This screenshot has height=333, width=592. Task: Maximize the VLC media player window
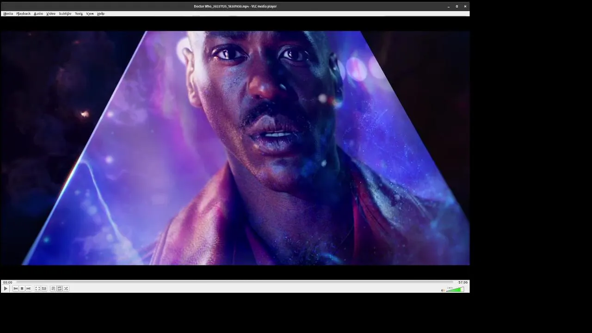457,6
